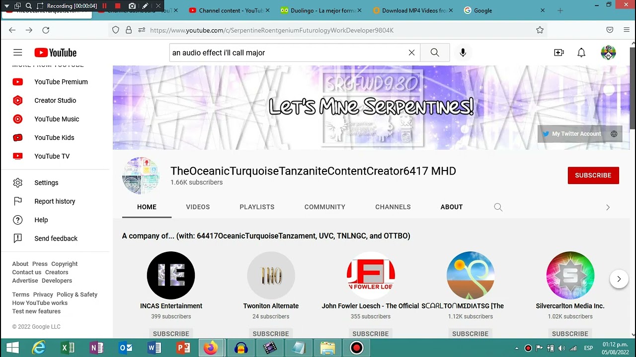The image size is (636, 357).
Task: Open Twoniton Alternate channel avatar
Action: (271, 275)
